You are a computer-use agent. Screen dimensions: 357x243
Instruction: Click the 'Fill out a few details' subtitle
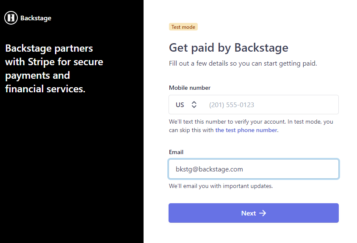point(243,64)
